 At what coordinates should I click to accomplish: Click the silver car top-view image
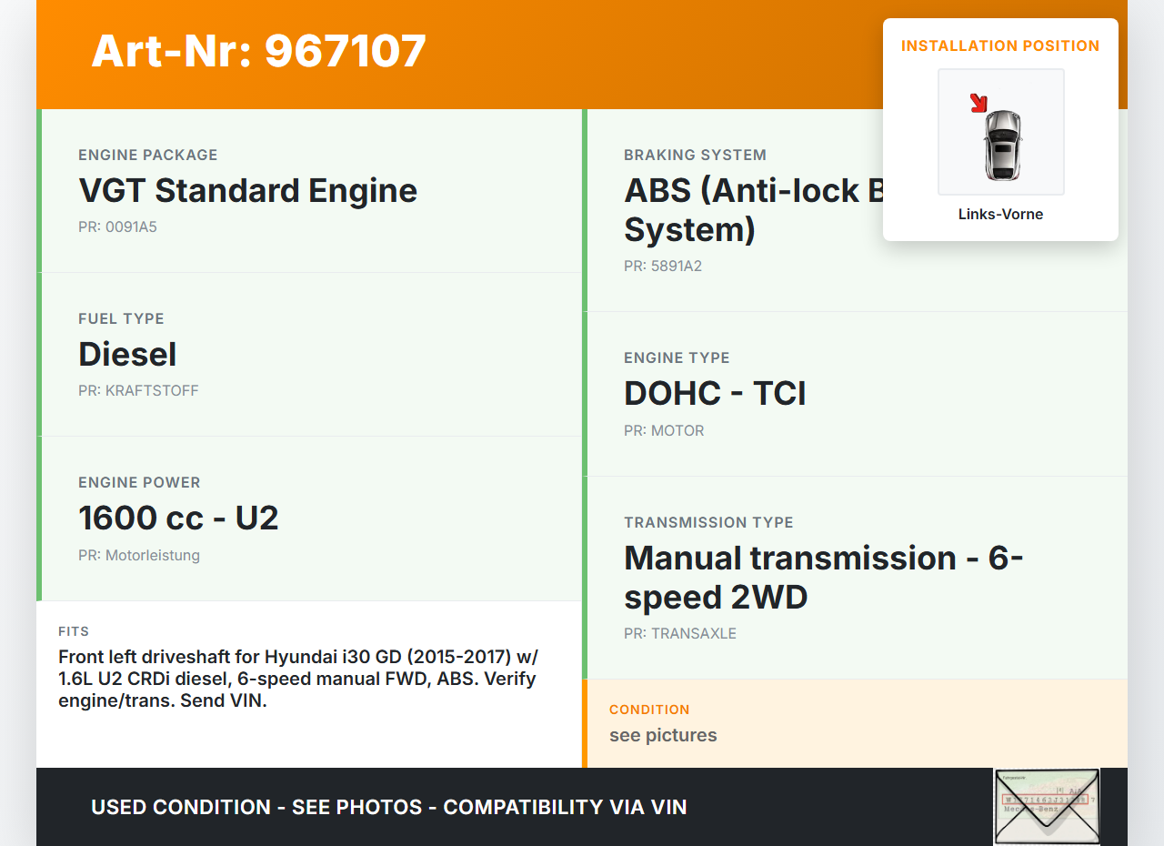pyautogui.click(x=1002, y=144)
